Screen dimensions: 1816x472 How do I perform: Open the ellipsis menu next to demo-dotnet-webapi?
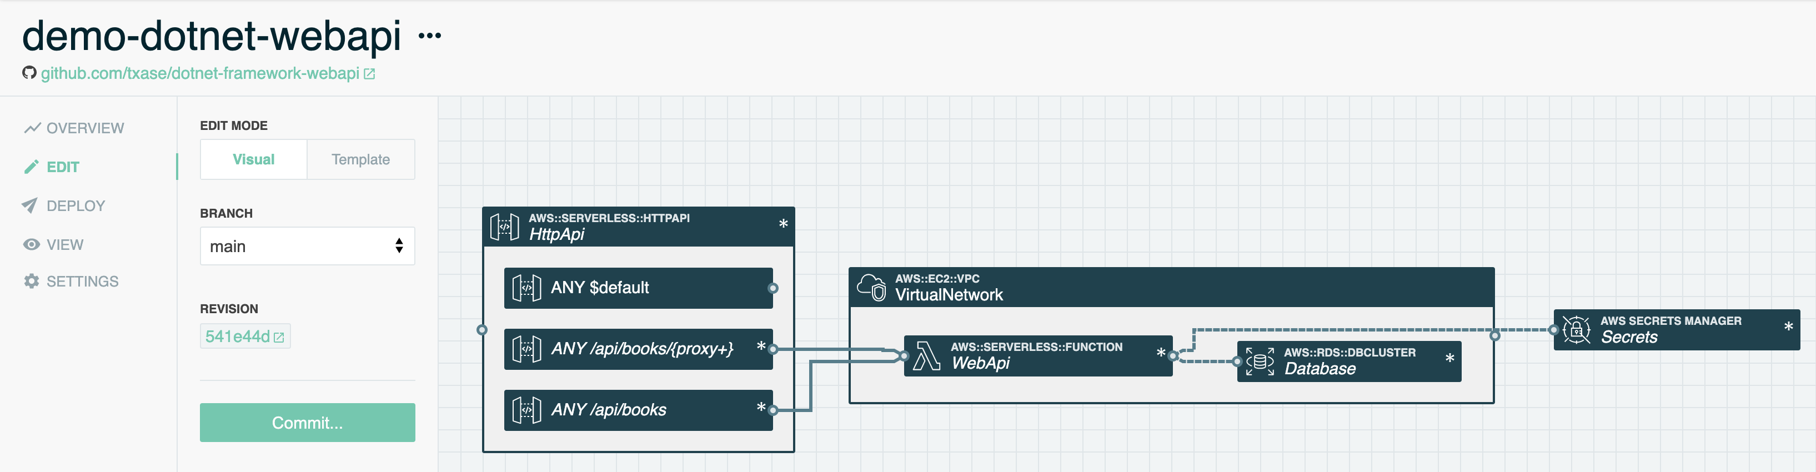coord(429,36)
